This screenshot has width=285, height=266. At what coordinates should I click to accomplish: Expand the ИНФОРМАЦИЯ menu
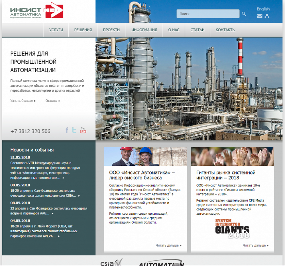[x=144, y=30]
